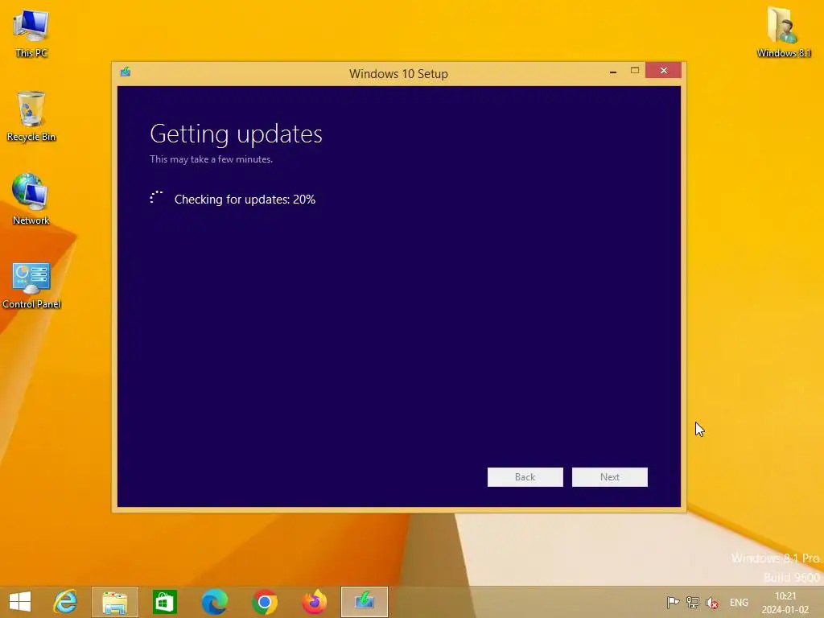Launch Google Chrome from the taskbar
824x618 pixels.
pyautogui.click(x=264, y=602)
